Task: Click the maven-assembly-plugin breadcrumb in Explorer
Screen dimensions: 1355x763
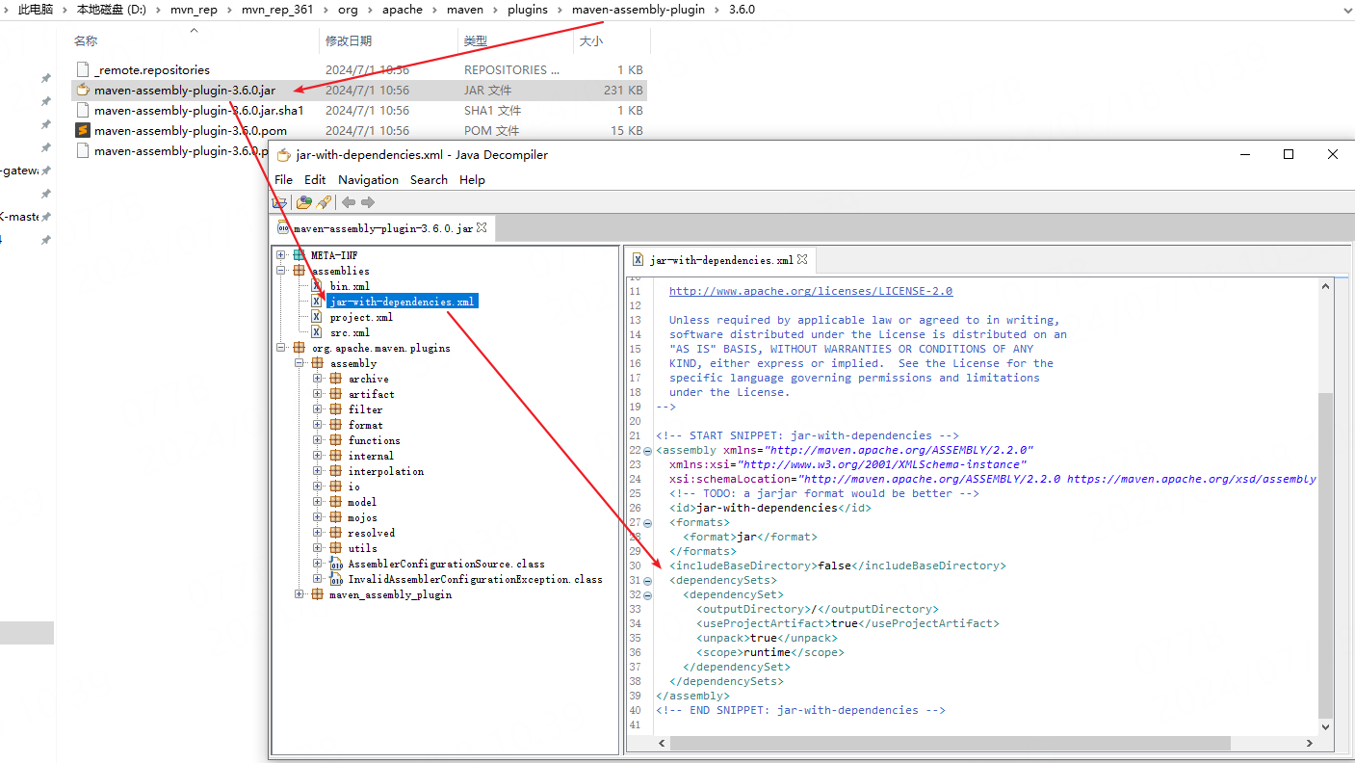Action: coord(638,9)
